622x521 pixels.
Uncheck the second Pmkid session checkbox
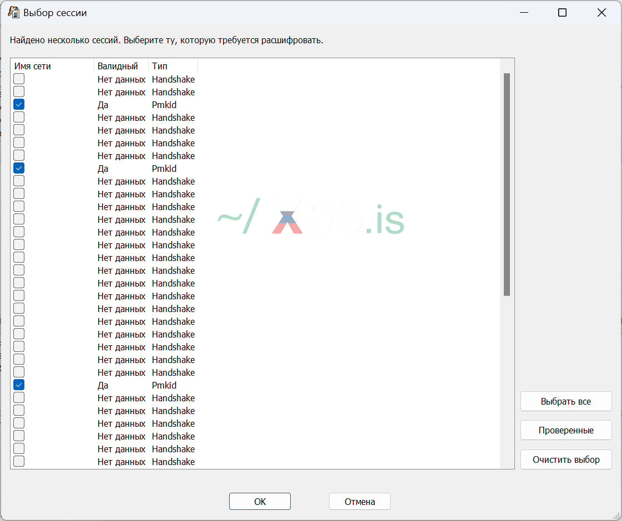[19, 168]
